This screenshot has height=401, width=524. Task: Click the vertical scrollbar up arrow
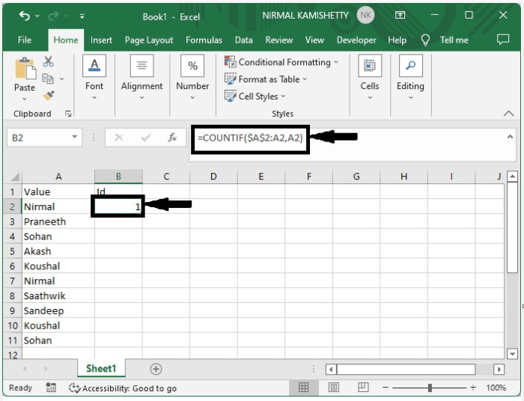coord(512,177)
